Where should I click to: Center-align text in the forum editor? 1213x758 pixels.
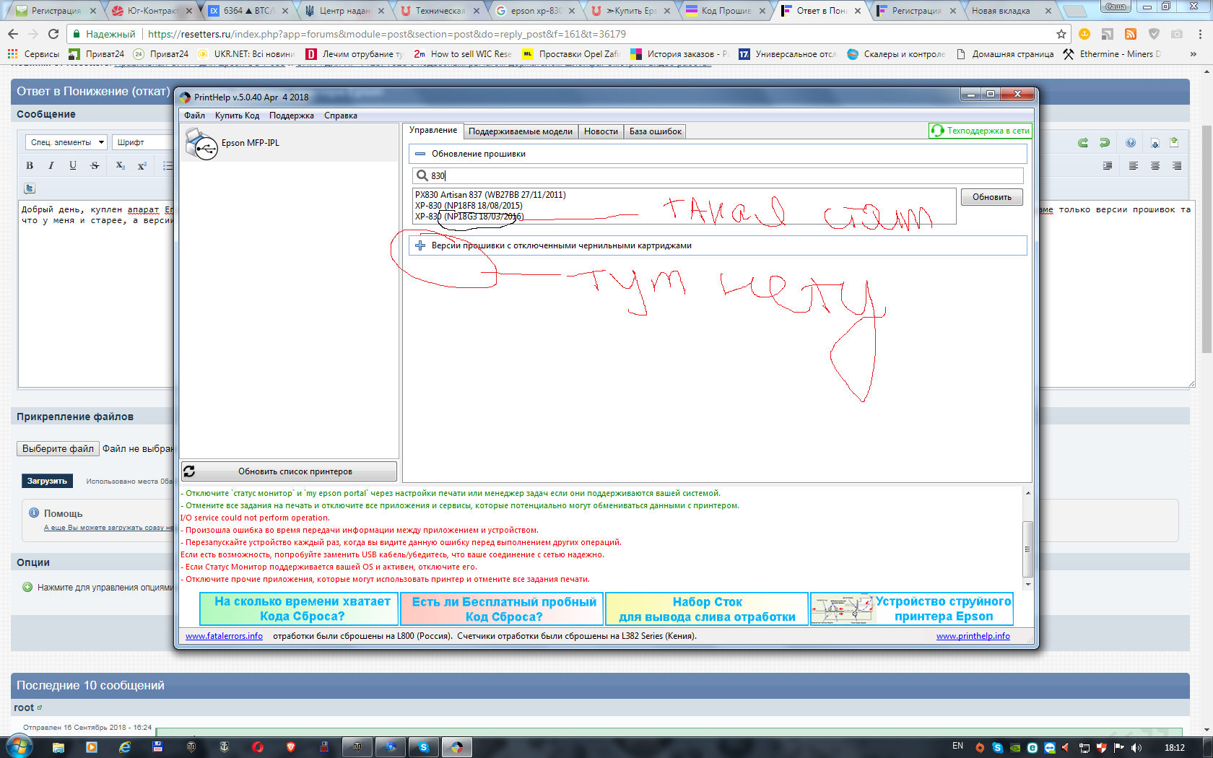pyautogui.click(x=1155, y=166)
